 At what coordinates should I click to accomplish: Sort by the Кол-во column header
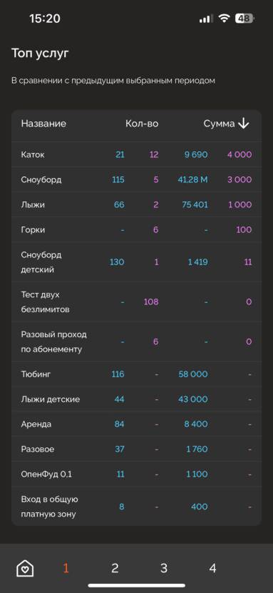click(142, 124)
